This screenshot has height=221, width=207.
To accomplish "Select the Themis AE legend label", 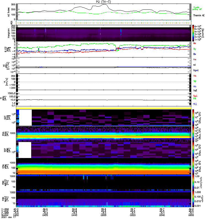I will pyautogui.click(x=199, y=15).
